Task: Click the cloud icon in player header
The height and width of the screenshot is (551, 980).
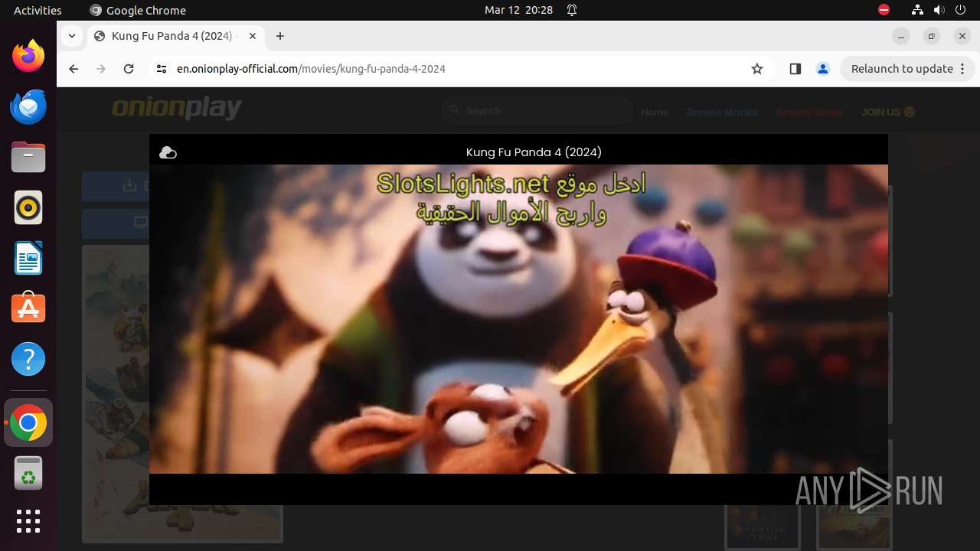Action: pos(168,153)
